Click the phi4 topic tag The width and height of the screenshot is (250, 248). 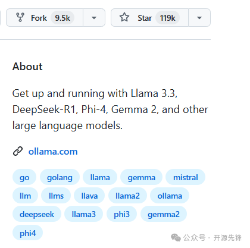28,233
